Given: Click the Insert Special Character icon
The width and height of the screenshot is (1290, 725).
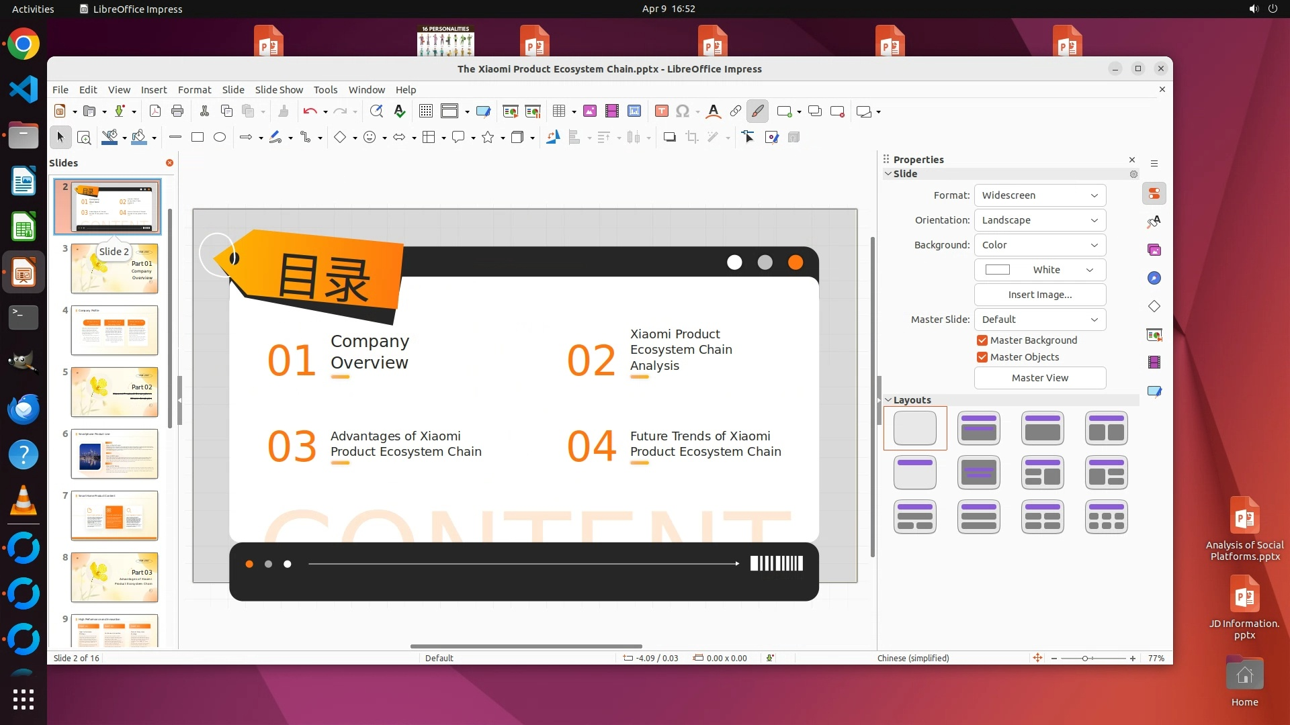Looking at the screenshot, I should [683, 111].
